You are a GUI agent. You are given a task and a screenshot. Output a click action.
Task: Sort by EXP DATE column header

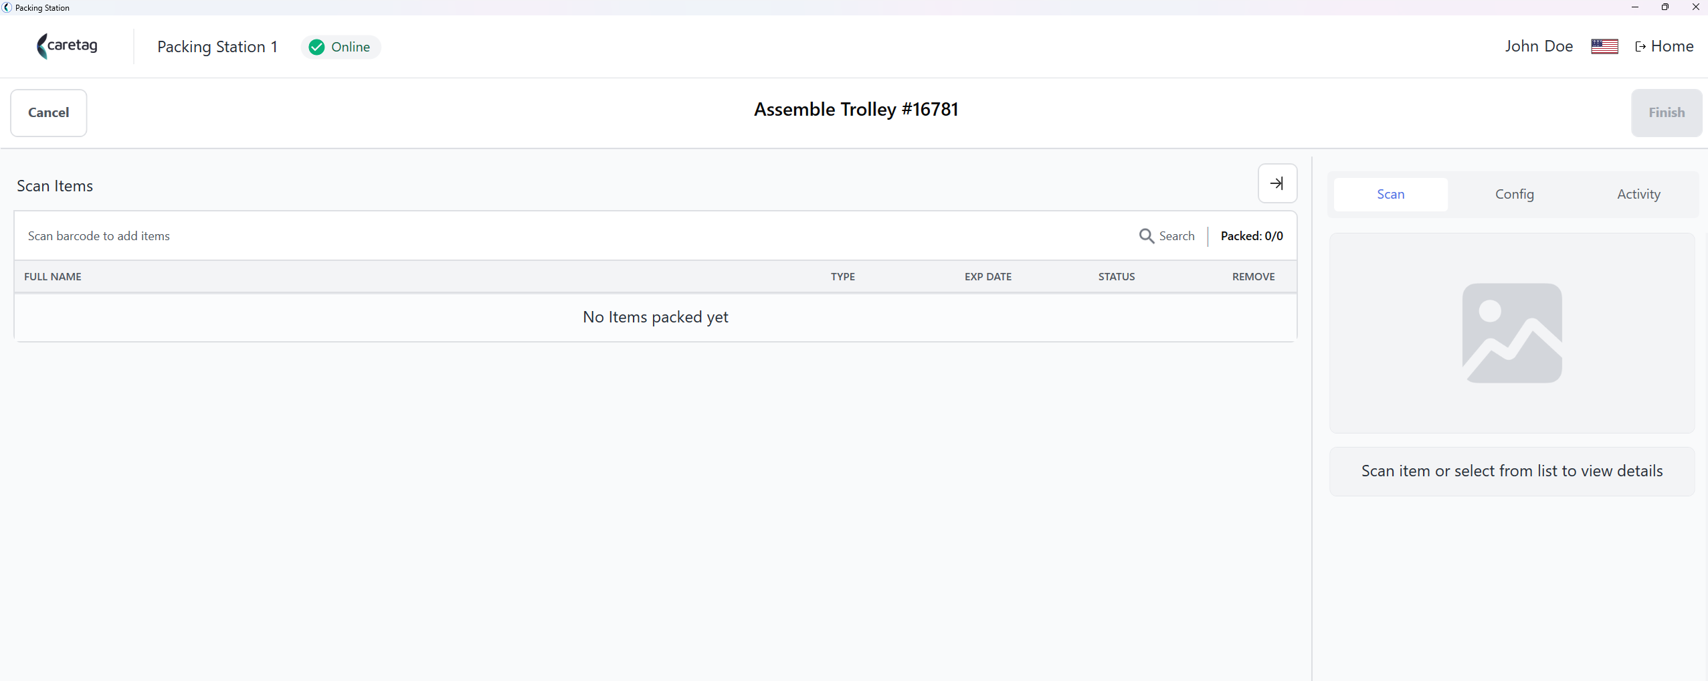pos(988,276)
